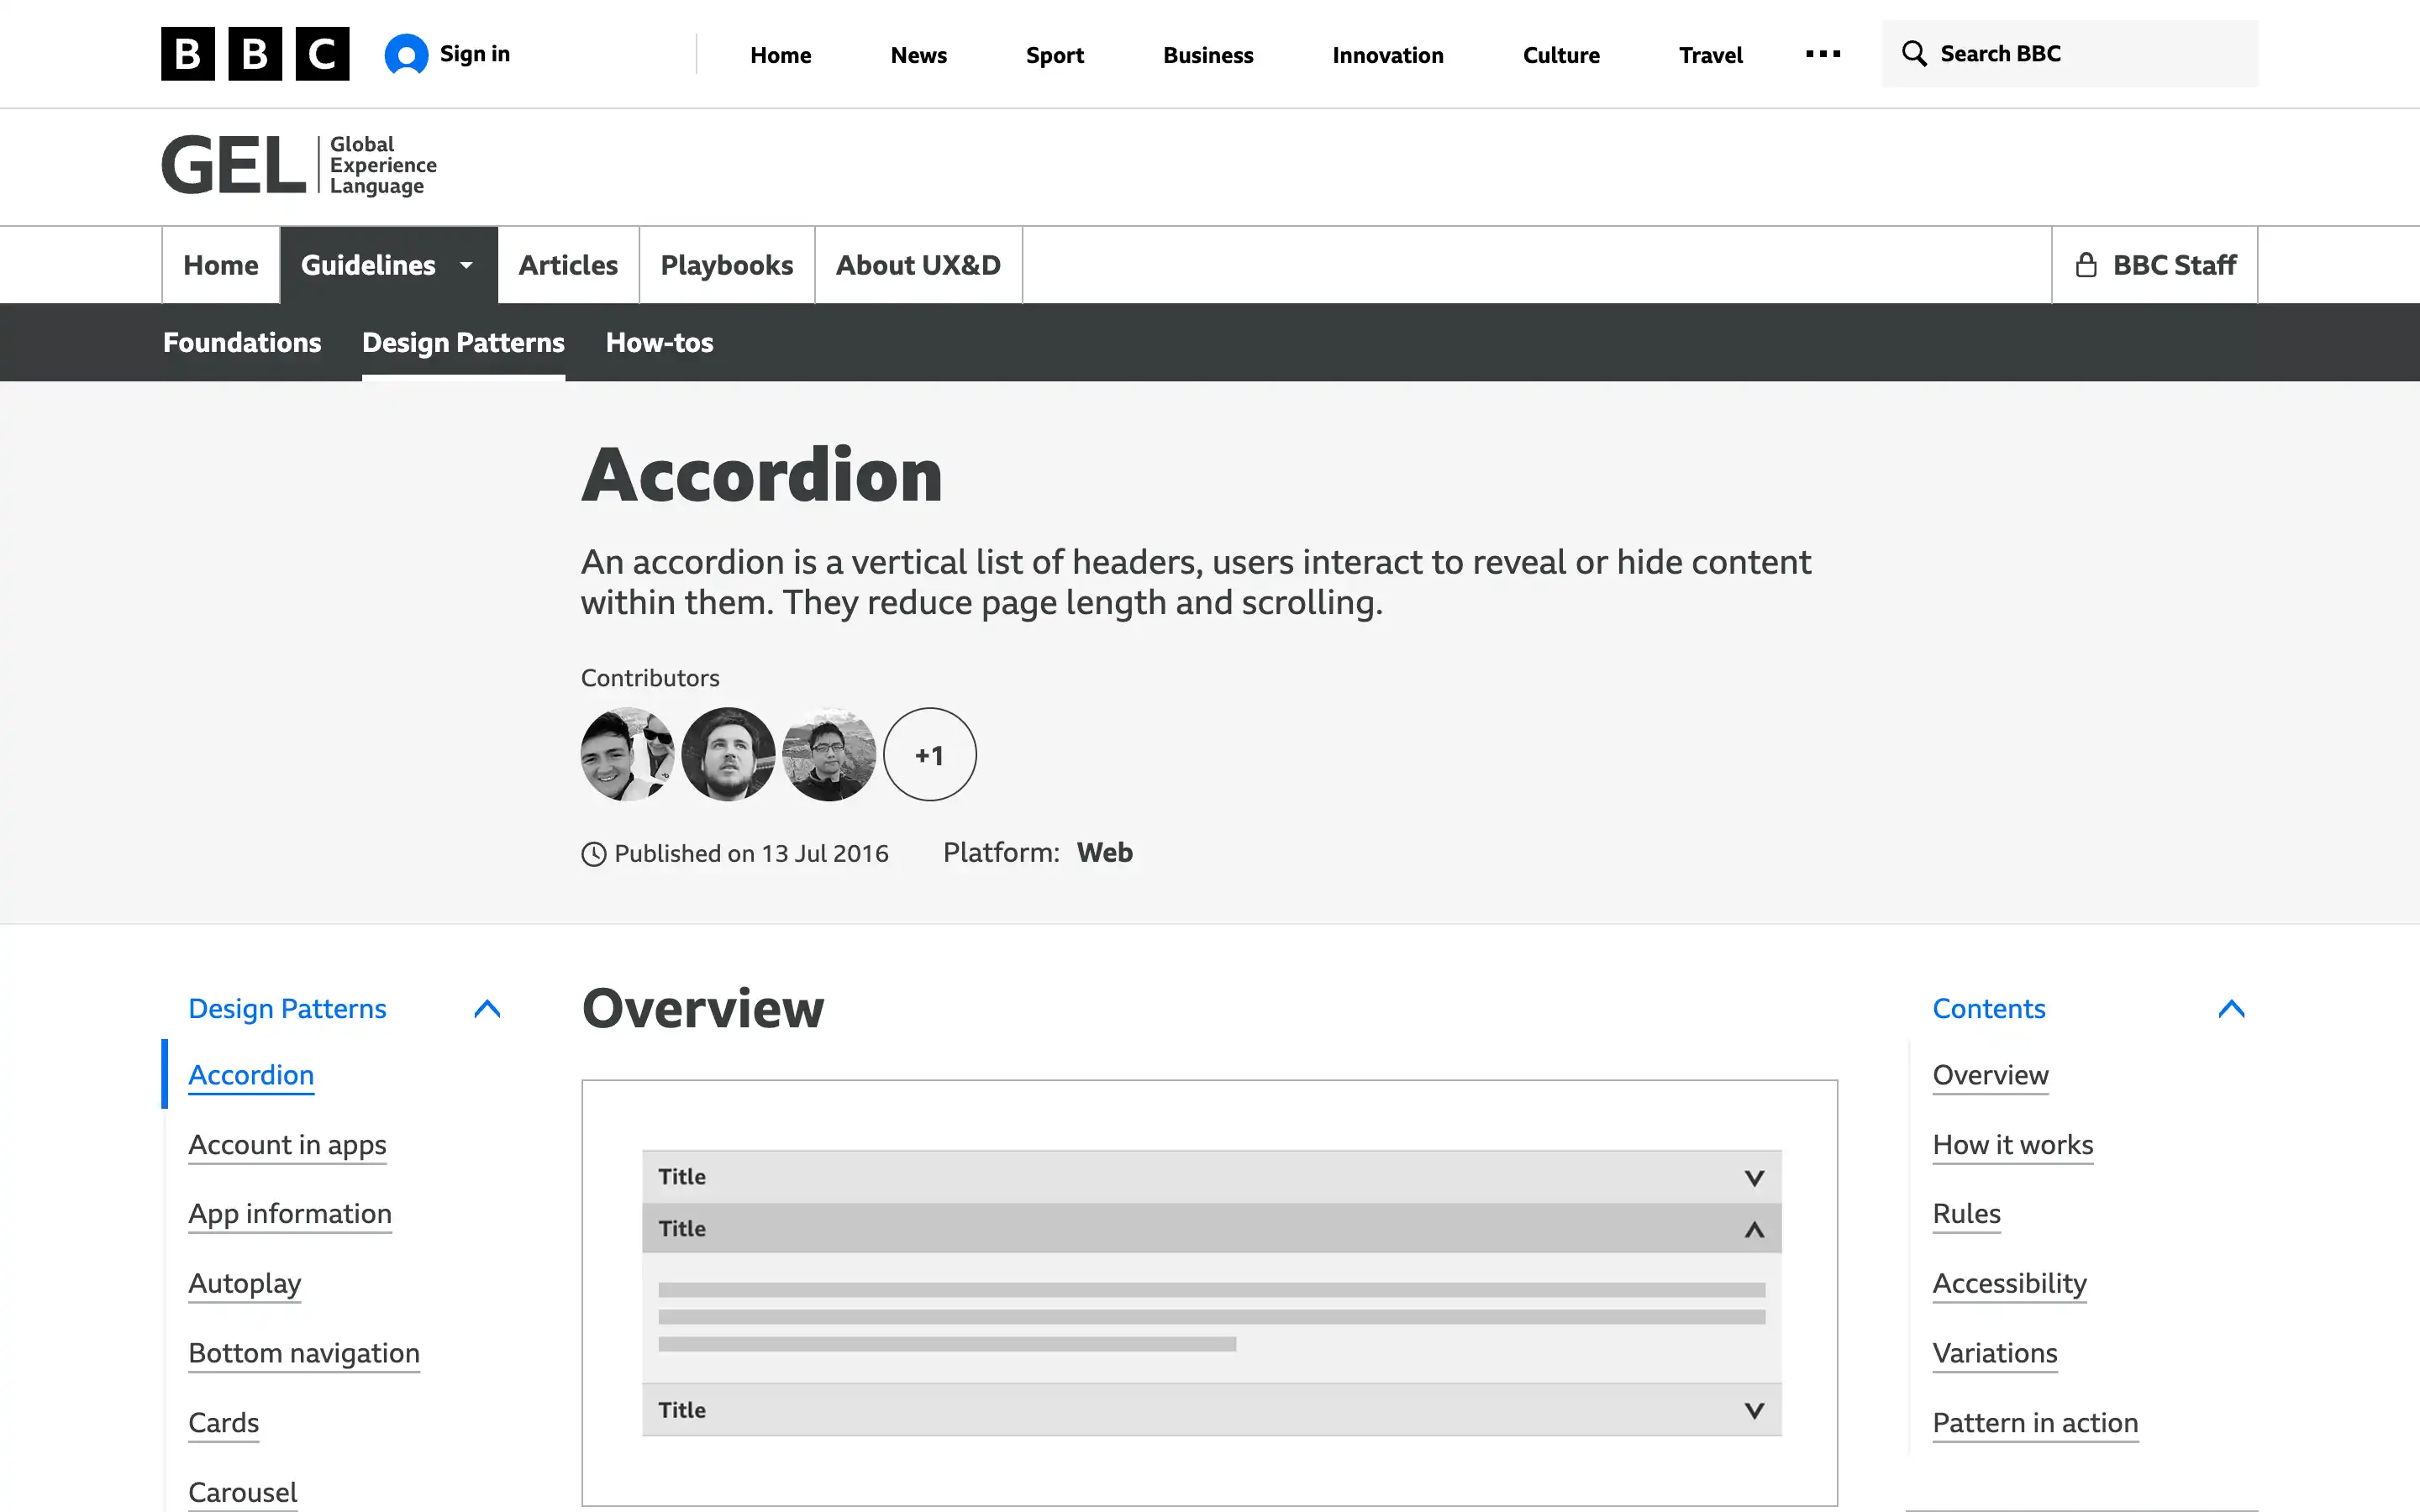Click the Contents heading
Screen dimensions: 2420x1512
click(x=1989, y=1009)
